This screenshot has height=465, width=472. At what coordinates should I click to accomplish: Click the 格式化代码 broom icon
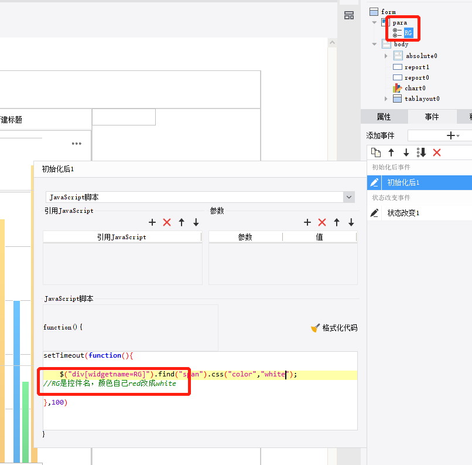click(x=315, y=328)
